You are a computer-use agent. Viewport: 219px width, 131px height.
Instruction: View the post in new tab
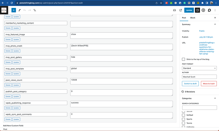pyautogui.click(x=181, y=10)
